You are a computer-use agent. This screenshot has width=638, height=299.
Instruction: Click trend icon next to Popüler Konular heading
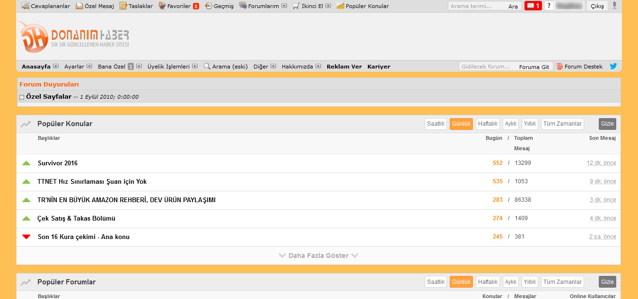point(26,124)
